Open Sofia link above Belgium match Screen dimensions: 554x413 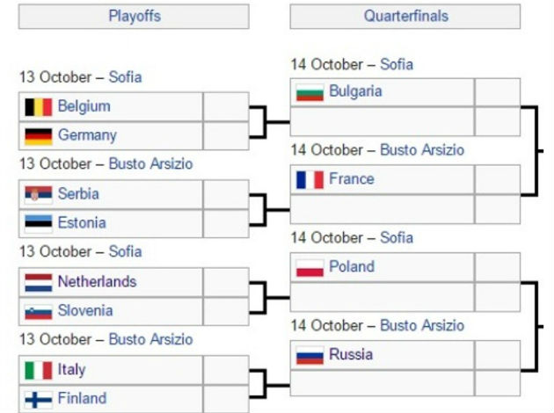(x=125, y=77)
